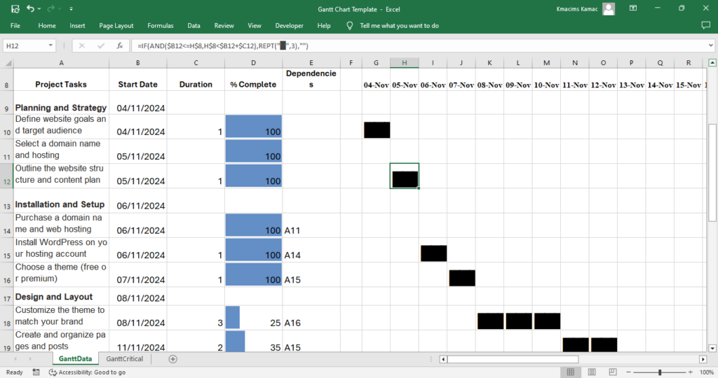
Task: Click the Gantt bar under 06-Nov
Action: point(433,253)
